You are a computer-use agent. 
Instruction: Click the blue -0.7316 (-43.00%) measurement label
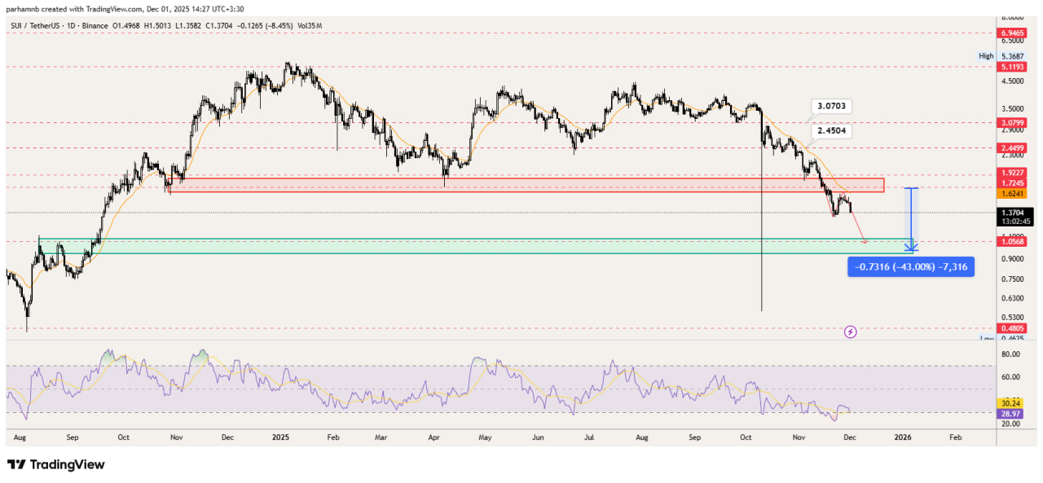(910, 267)
